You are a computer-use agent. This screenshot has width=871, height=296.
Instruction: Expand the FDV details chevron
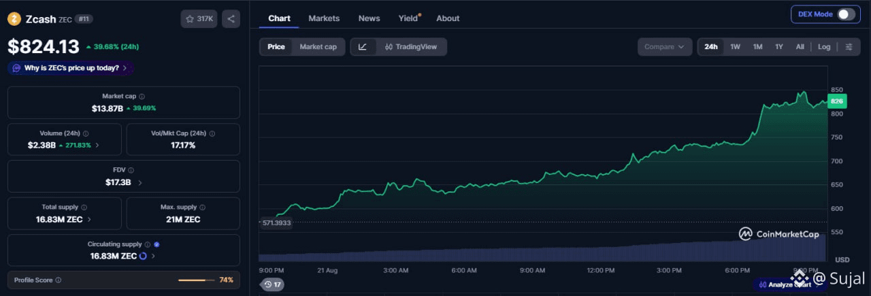coord(140,183)
